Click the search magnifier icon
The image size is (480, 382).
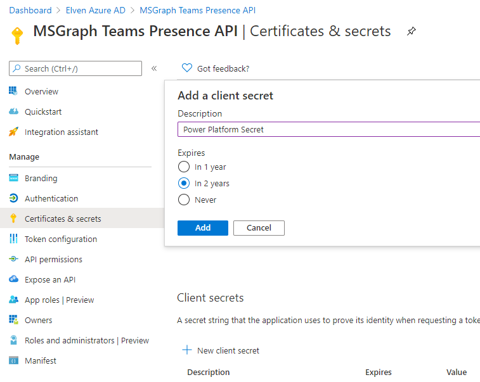pos(17,68)
